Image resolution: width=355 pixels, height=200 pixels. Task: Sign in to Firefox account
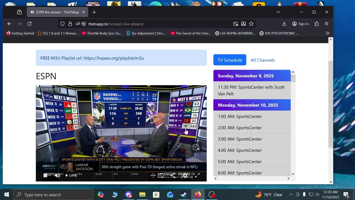[300, 24]
